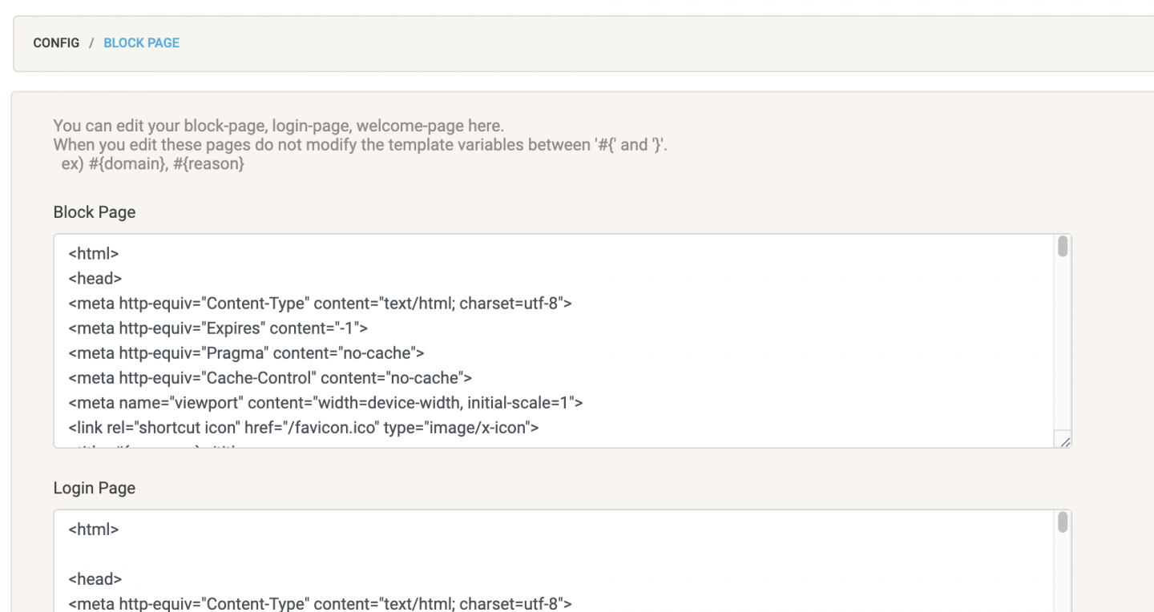Place cursor on <html> line in Login Page editor

94,529
